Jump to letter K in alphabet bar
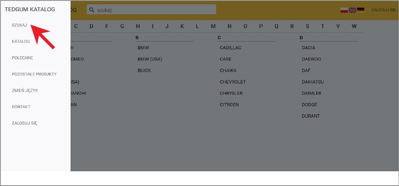Image resolution: width=399 pixels, height=186 pixels. (x=182, y=26)
